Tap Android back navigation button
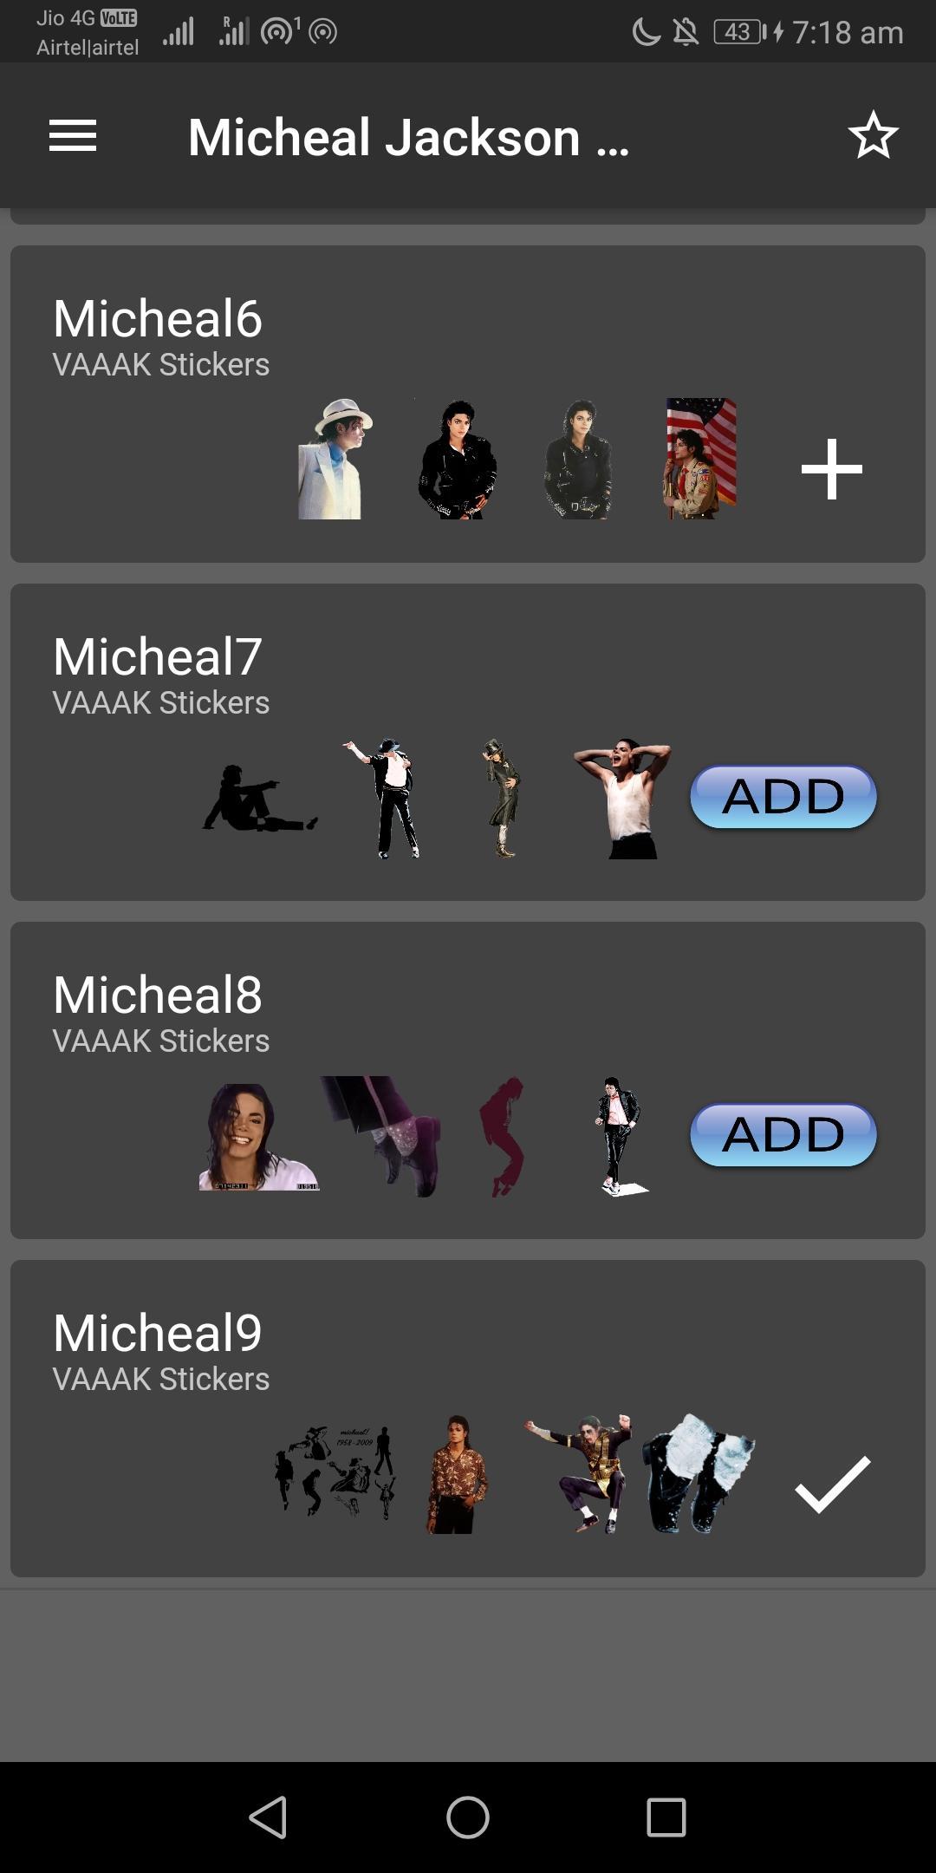The image size is (936, 1873). 269,1817
